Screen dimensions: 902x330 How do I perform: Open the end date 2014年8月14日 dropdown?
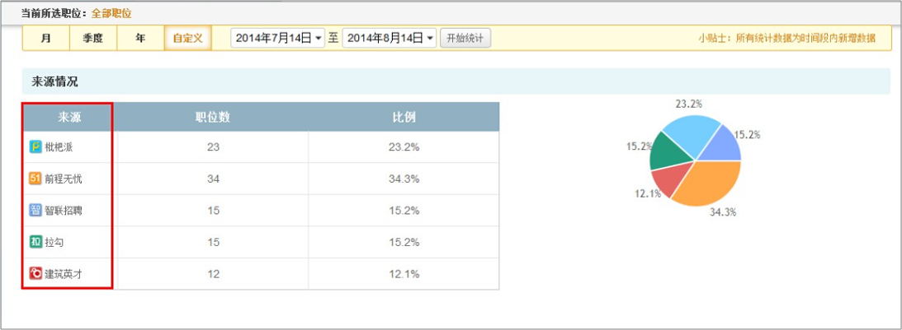pyautogui.click(x=389, y=38)
